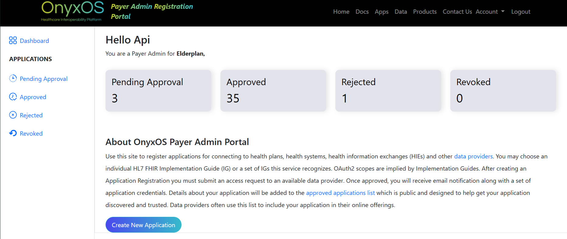Open the 'approved applications list' link
This screenshot has width=567, height=239.
[340, 193]
